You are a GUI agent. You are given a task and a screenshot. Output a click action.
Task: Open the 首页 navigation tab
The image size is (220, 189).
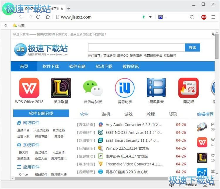[x=24, y=66]
